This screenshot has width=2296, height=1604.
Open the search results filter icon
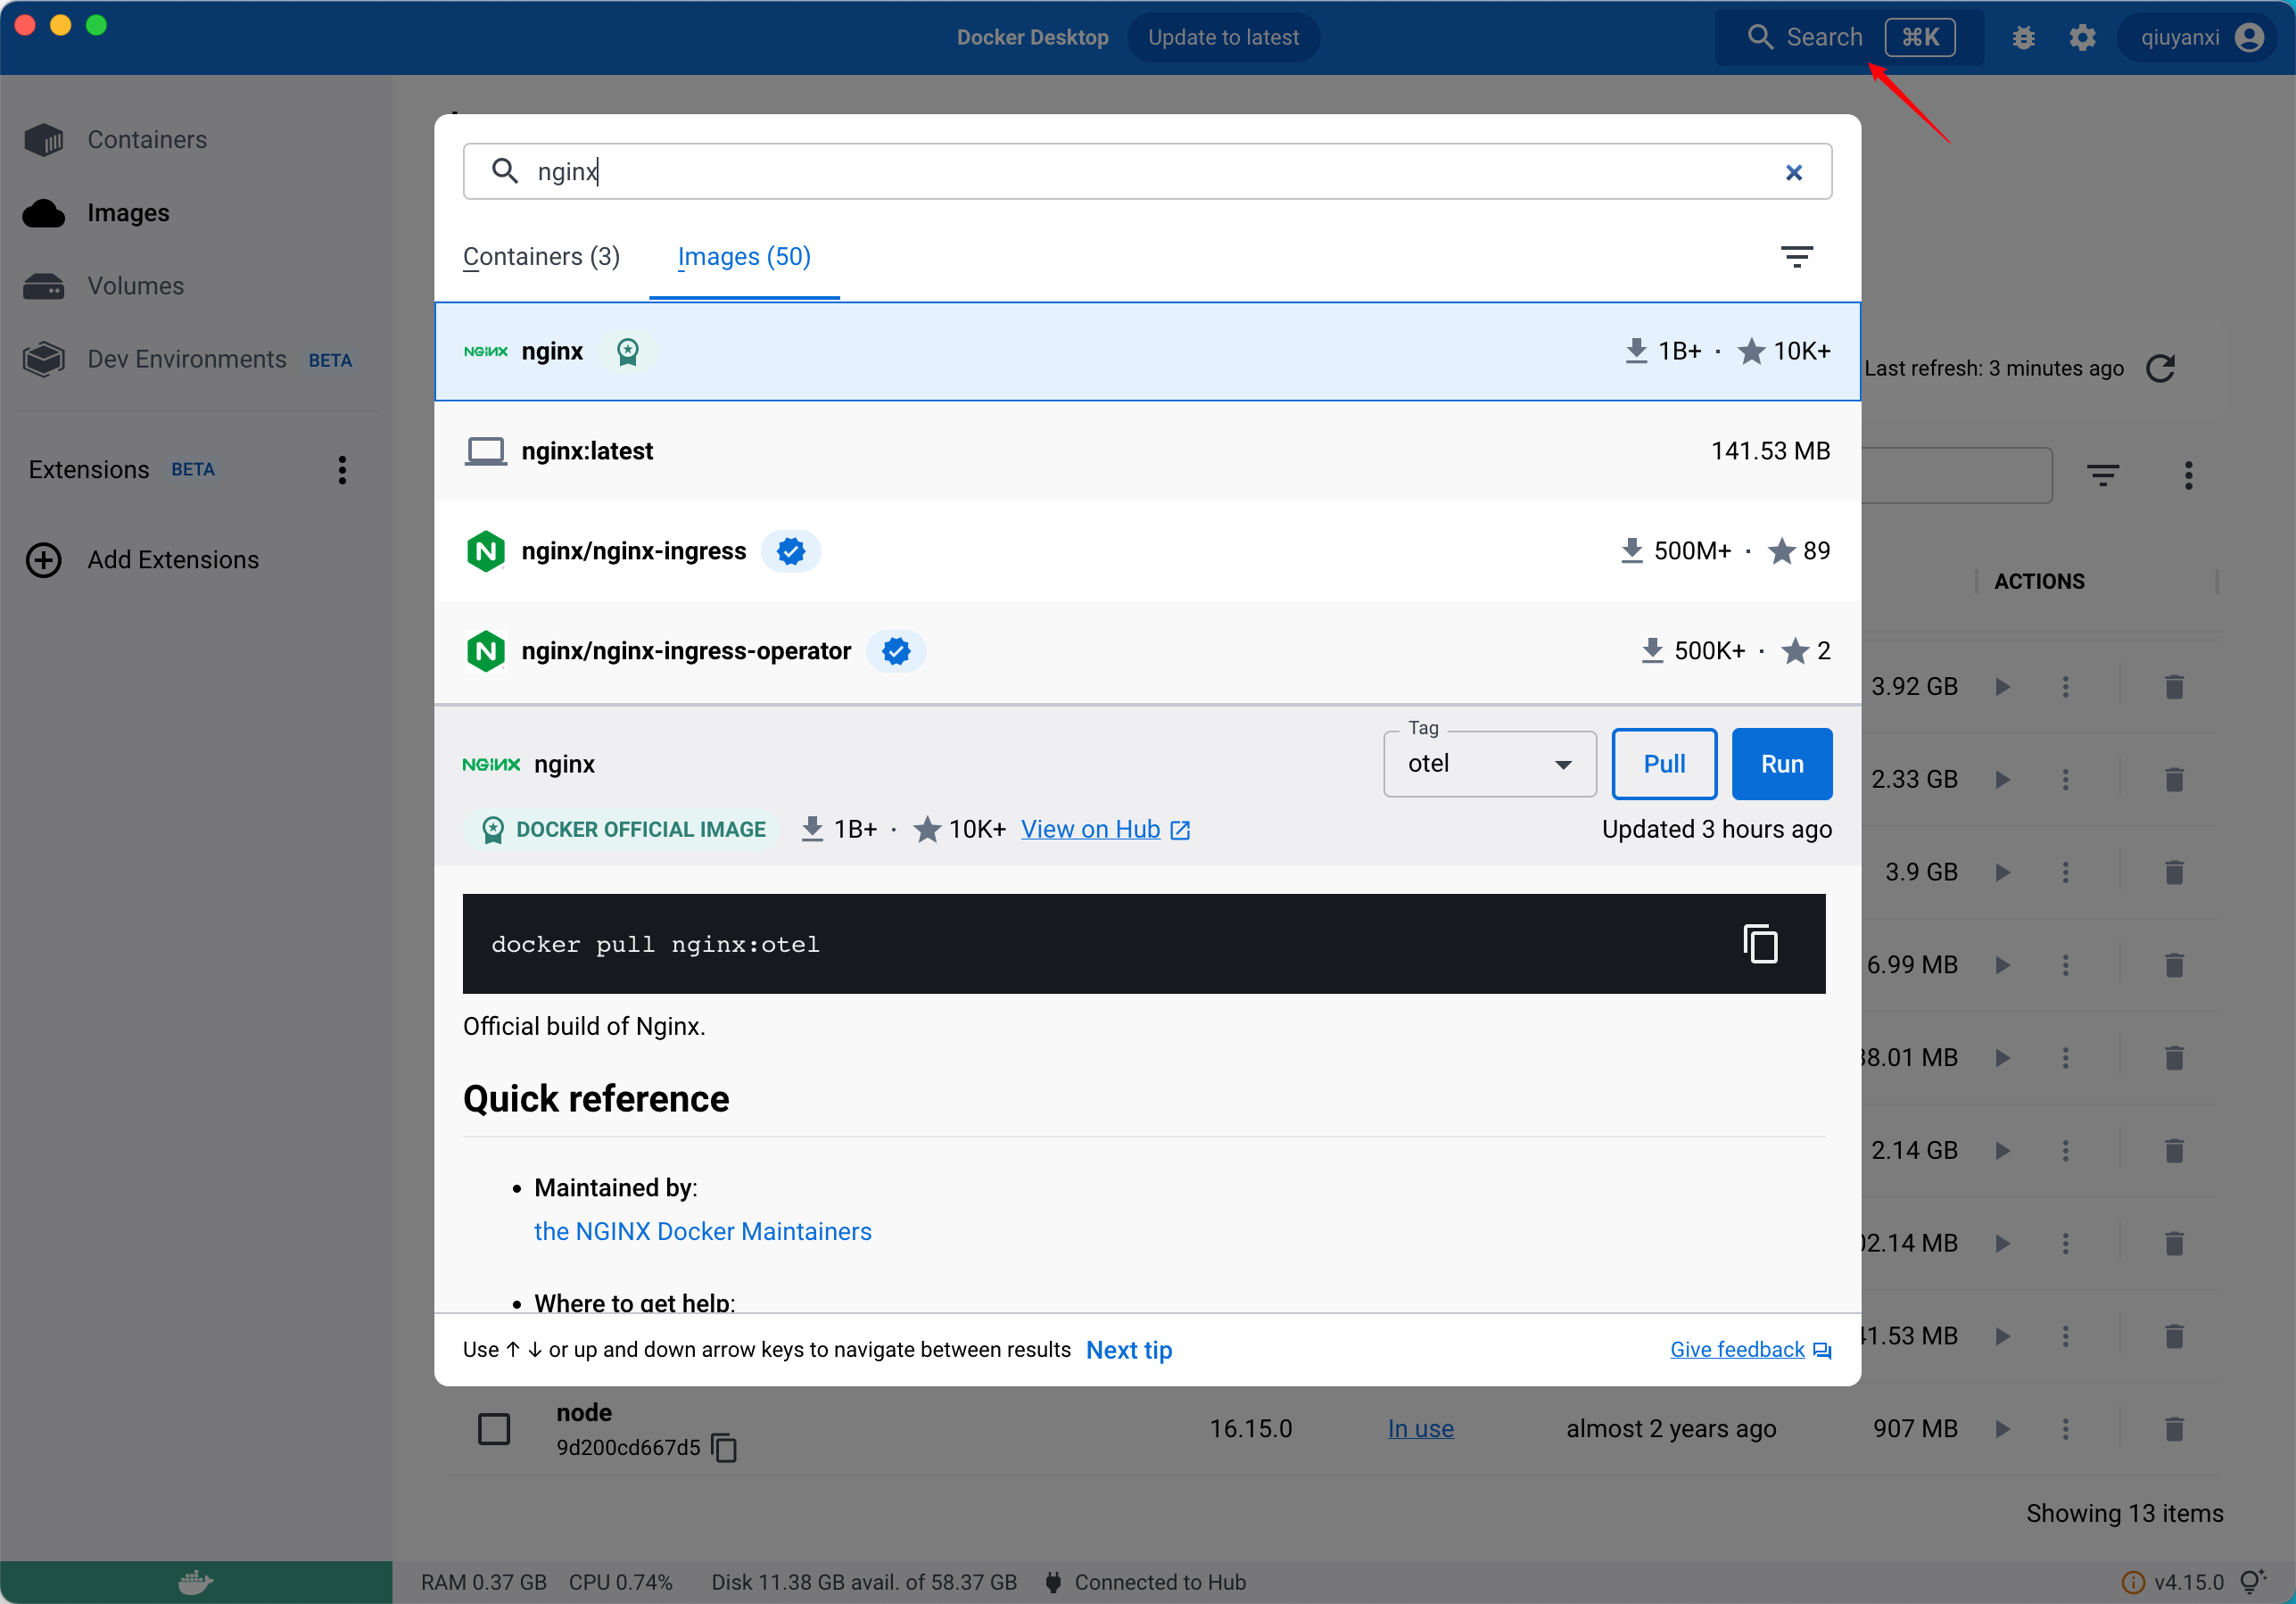[1796, 257]
